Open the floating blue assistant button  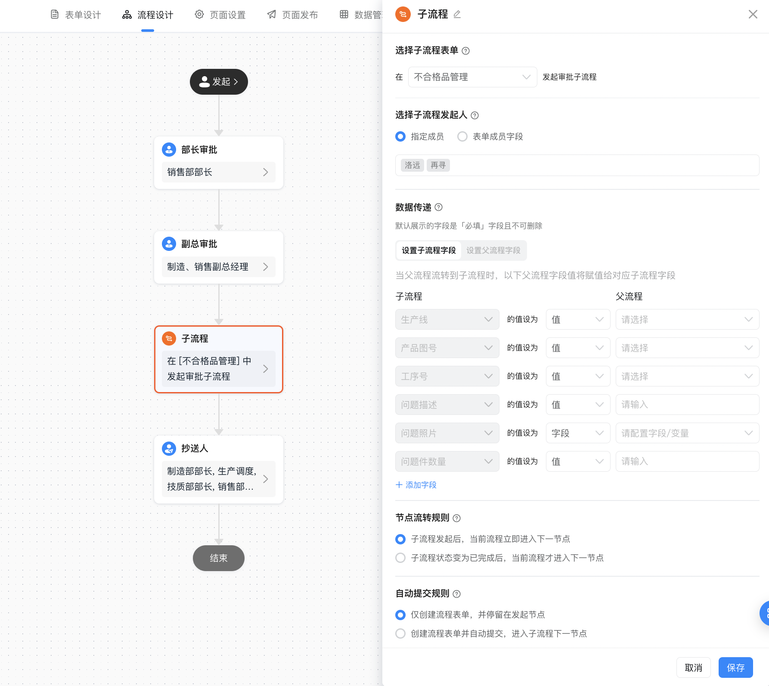point(765,613)
